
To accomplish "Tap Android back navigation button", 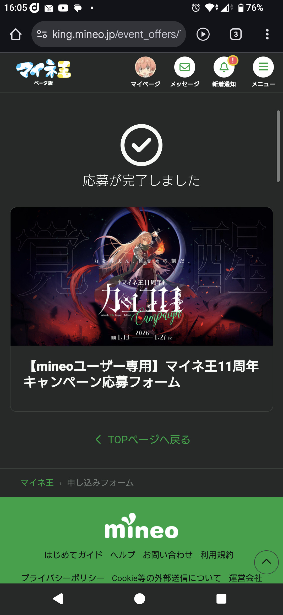I will 58,599.
